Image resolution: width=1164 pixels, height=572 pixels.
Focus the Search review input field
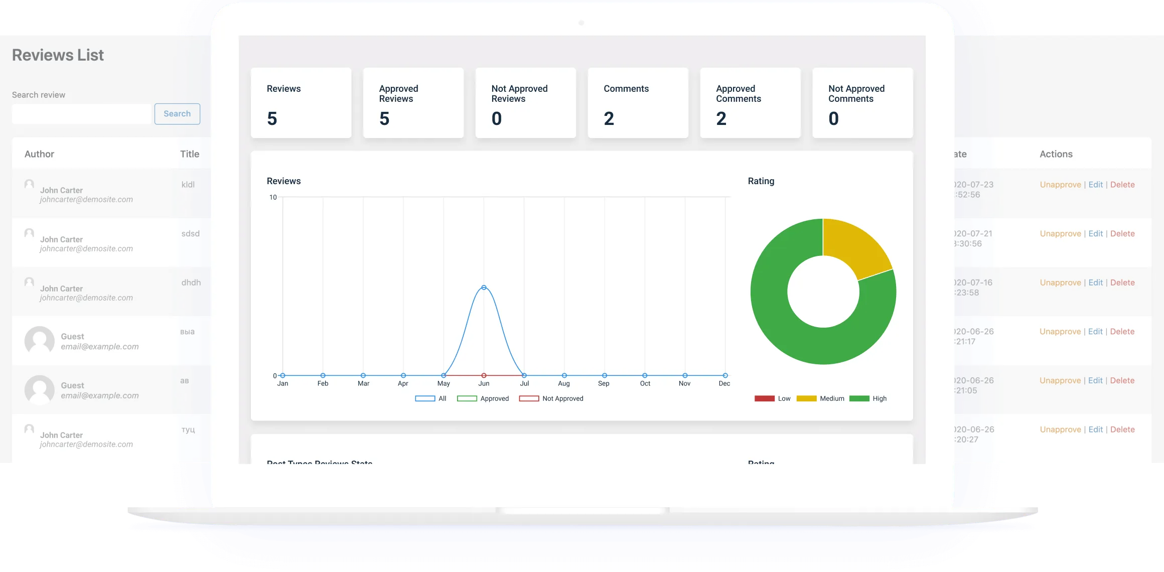pos(81,114)
